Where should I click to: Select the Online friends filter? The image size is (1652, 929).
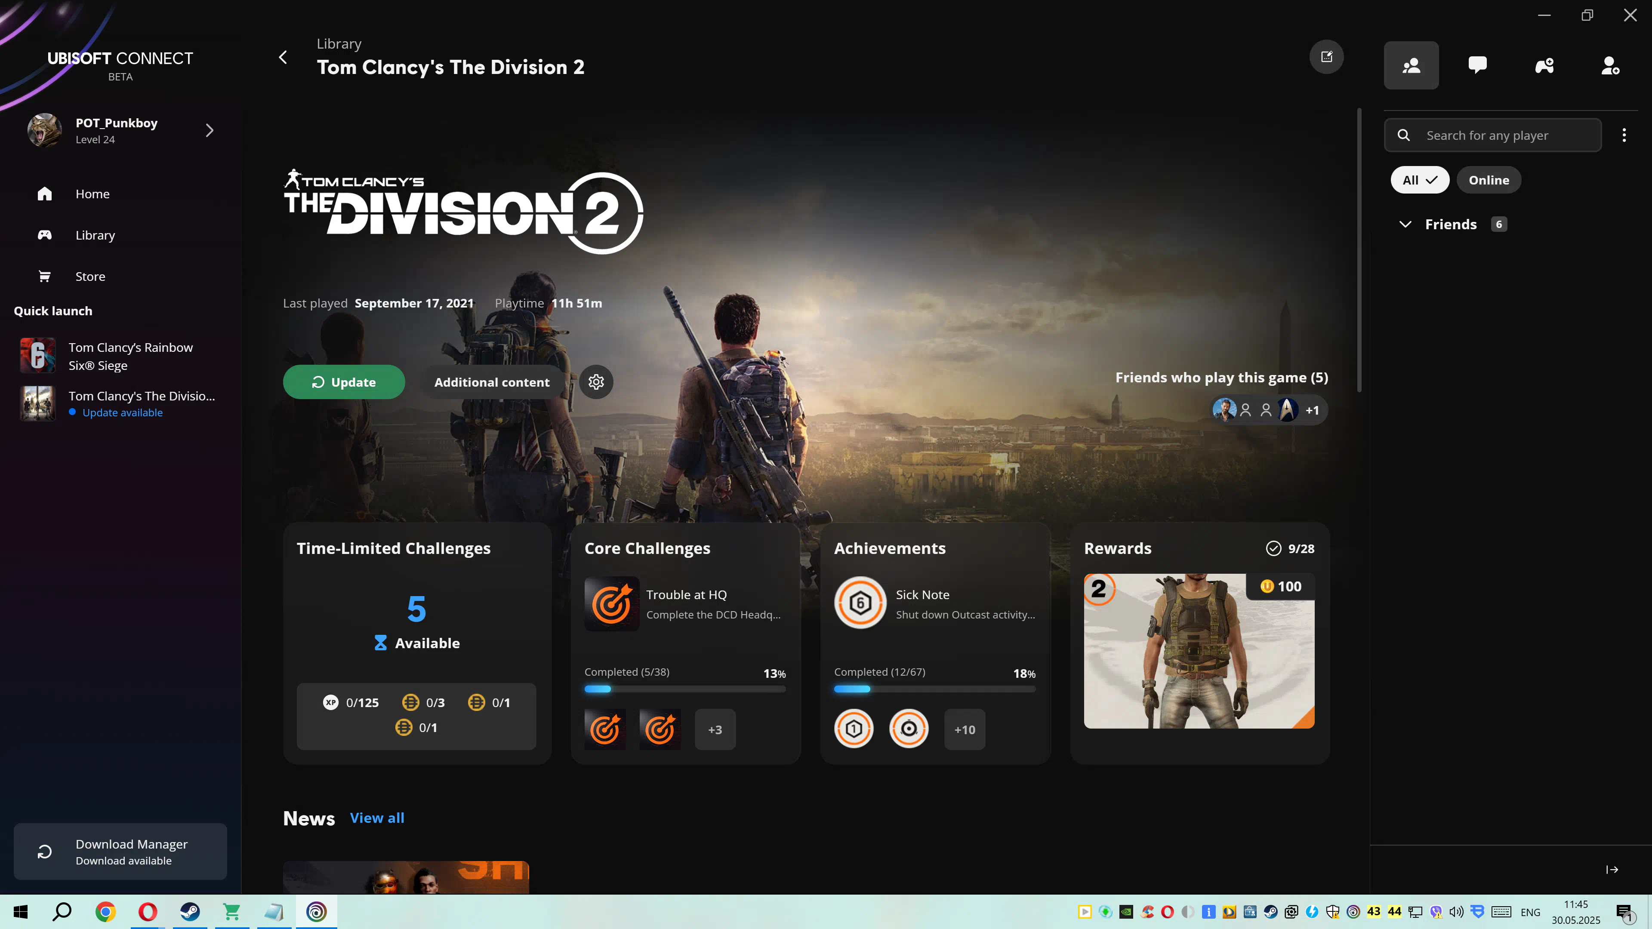1489,180
